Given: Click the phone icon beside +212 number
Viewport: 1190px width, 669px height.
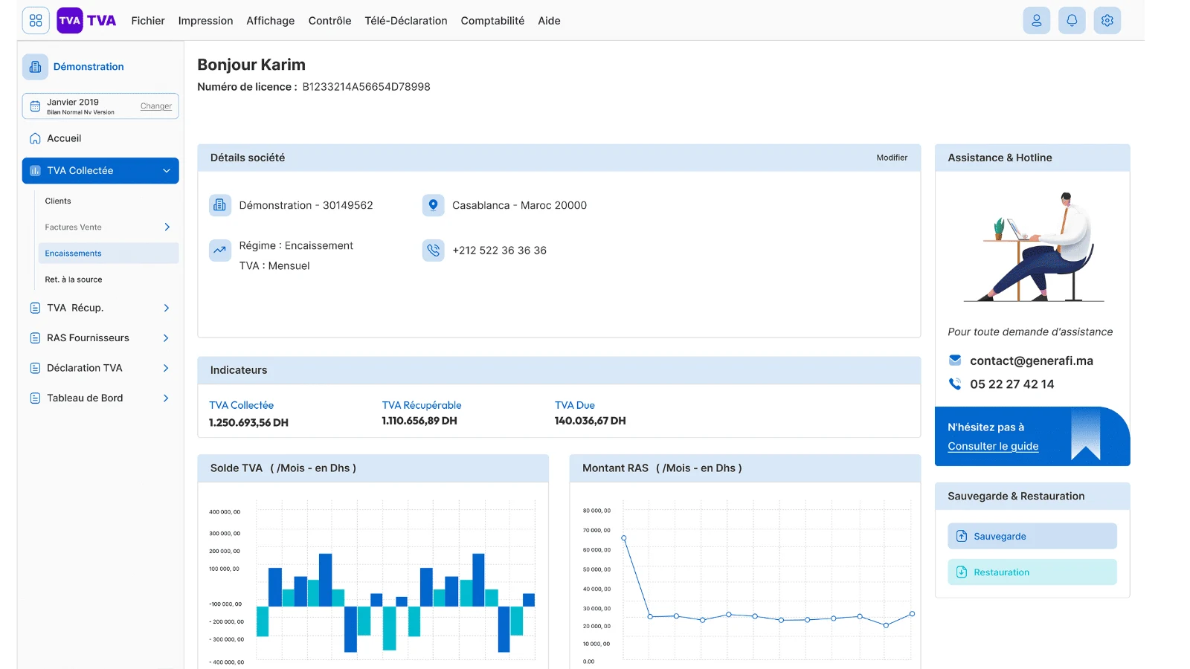Looking at the screenshot, I should click(x=433, y=251).
